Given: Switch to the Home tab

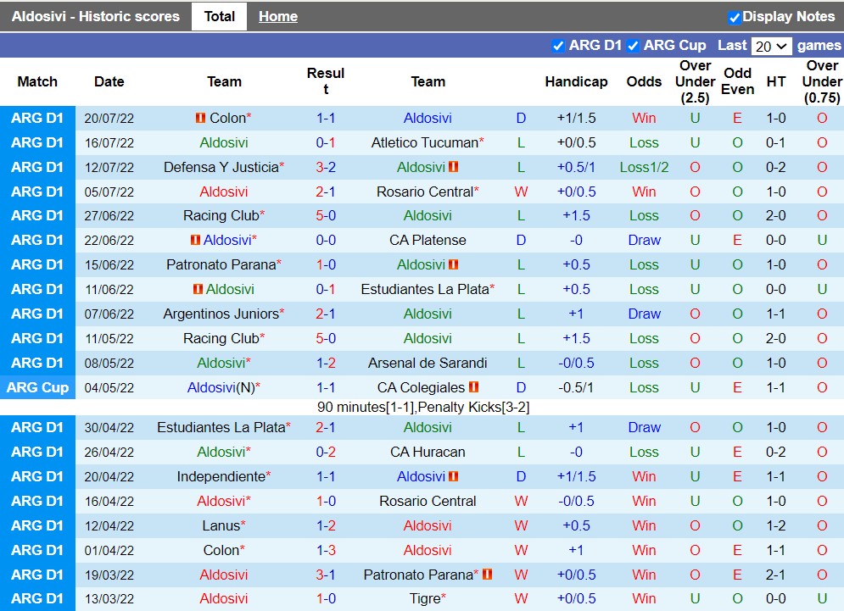Looking at the screenshot, I should click(x=278, y=16).
